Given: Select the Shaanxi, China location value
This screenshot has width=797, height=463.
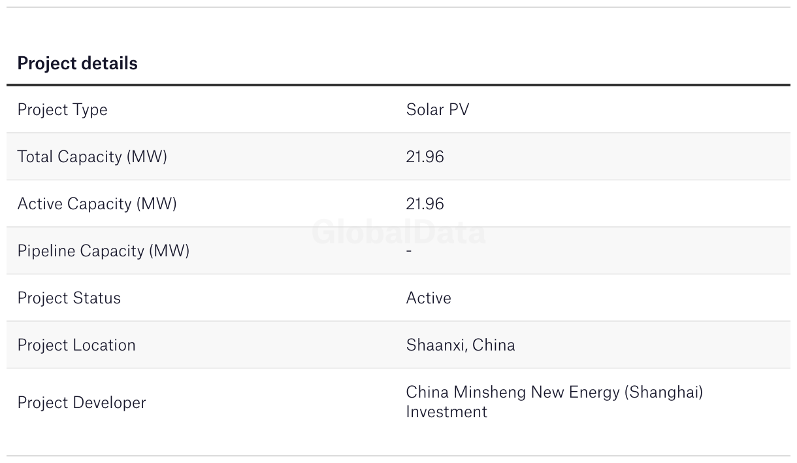Looking at the screenshot, I should coord(460,345).
